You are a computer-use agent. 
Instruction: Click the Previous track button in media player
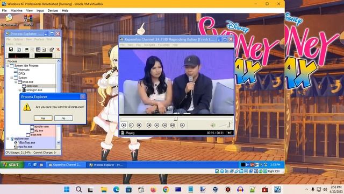click(149, 125)
